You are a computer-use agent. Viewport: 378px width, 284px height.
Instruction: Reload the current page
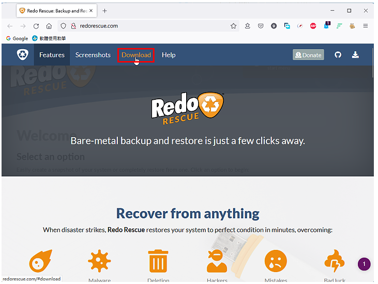(x=36, y=26)
